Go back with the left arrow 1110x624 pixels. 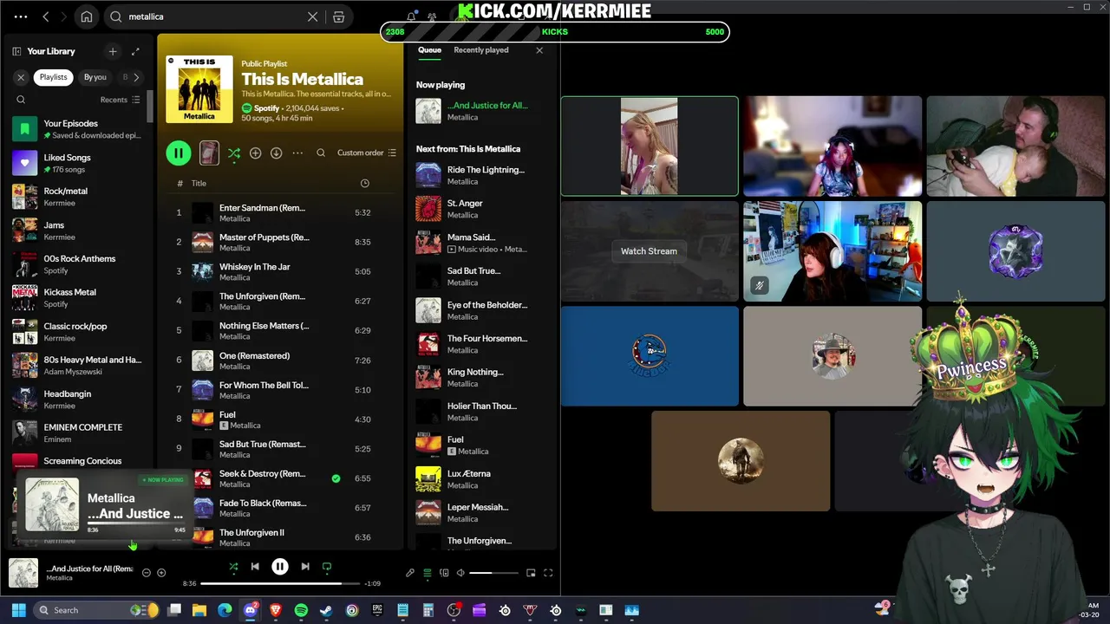click(46, 16)
